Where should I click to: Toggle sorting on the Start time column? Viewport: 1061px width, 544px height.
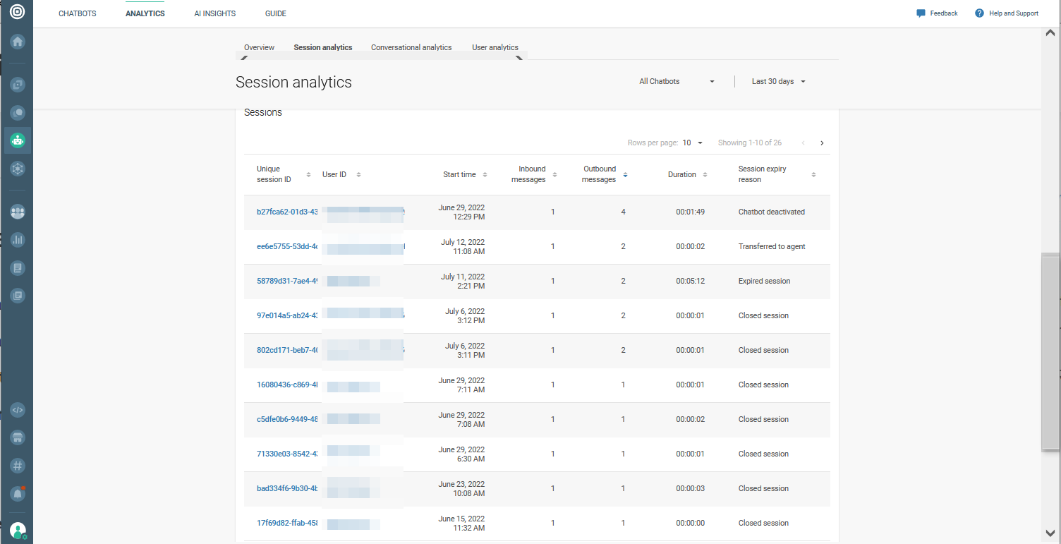click(x=485, y=174)
